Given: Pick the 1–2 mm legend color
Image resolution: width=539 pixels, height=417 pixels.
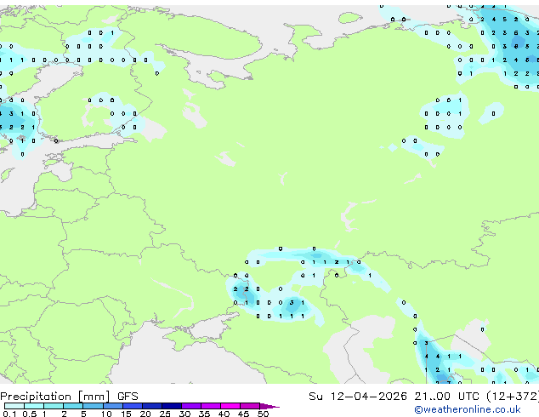Looking at the screenshot, I should (x=54, y=406).
